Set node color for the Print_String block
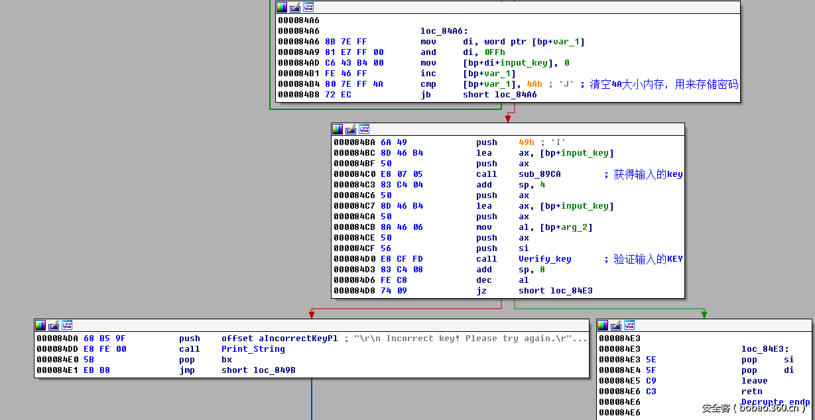The width and height of the screenshot is (815, 420). (40, 325)
